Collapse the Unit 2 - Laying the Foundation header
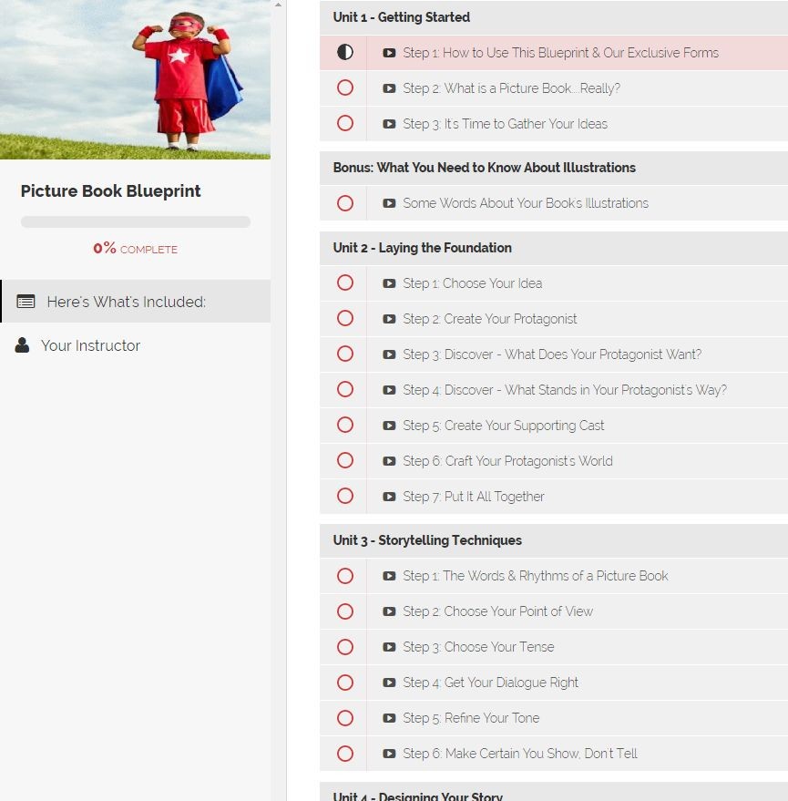 [554, 248]
